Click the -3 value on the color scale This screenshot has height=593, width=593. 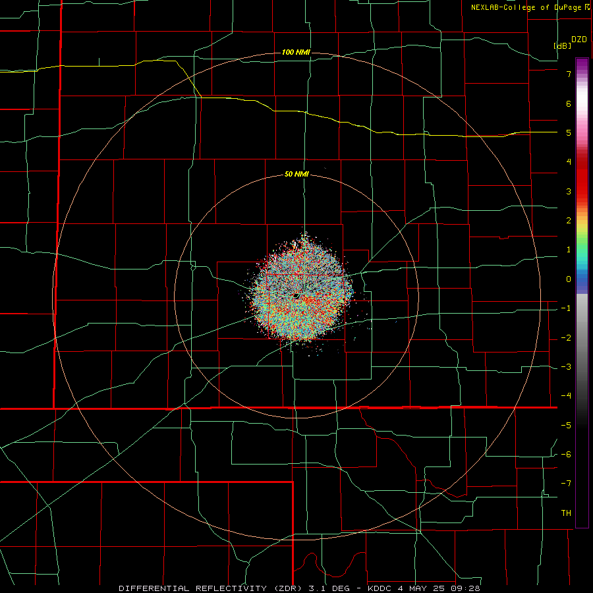[x=566, y=367]
